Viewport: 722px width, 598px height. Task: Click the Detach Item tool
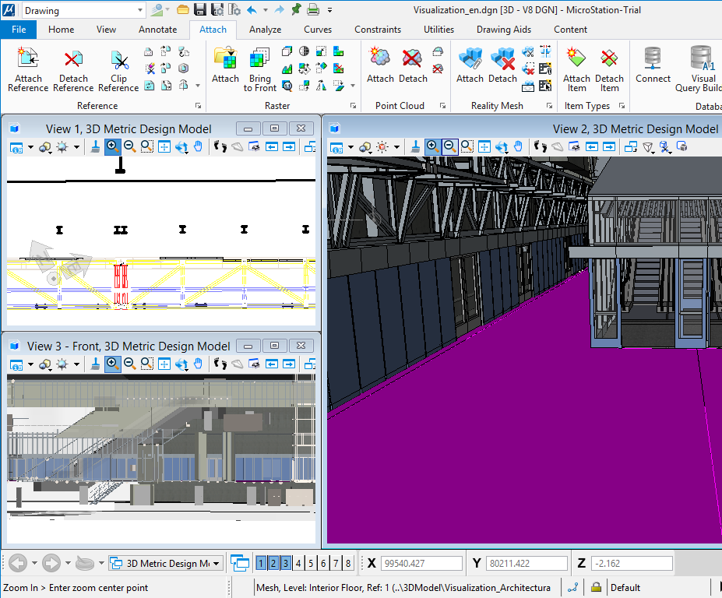click(x=609, y=69)
